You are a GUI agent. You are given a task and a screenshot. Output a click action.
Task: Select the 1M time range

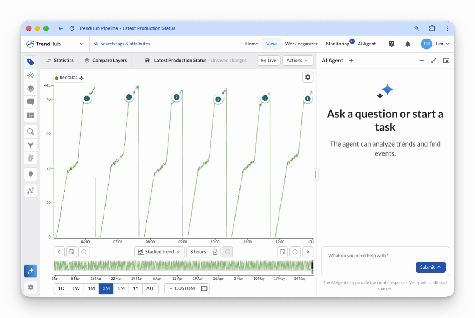pos(91,288)
